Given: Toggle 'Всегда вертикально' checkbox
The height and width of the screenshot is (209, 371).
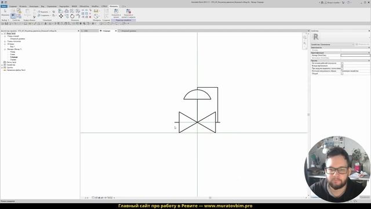Looking at the screenshot, I should coord(342,66).
